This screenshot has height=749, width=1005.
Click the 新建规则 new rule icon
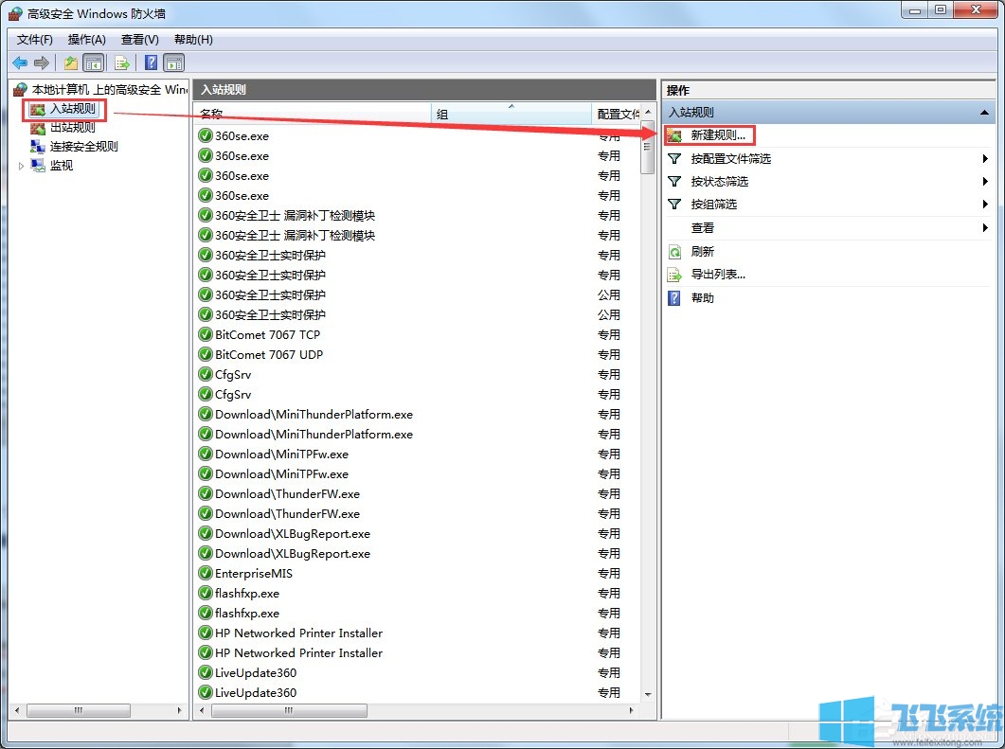(x=675, y=134)
